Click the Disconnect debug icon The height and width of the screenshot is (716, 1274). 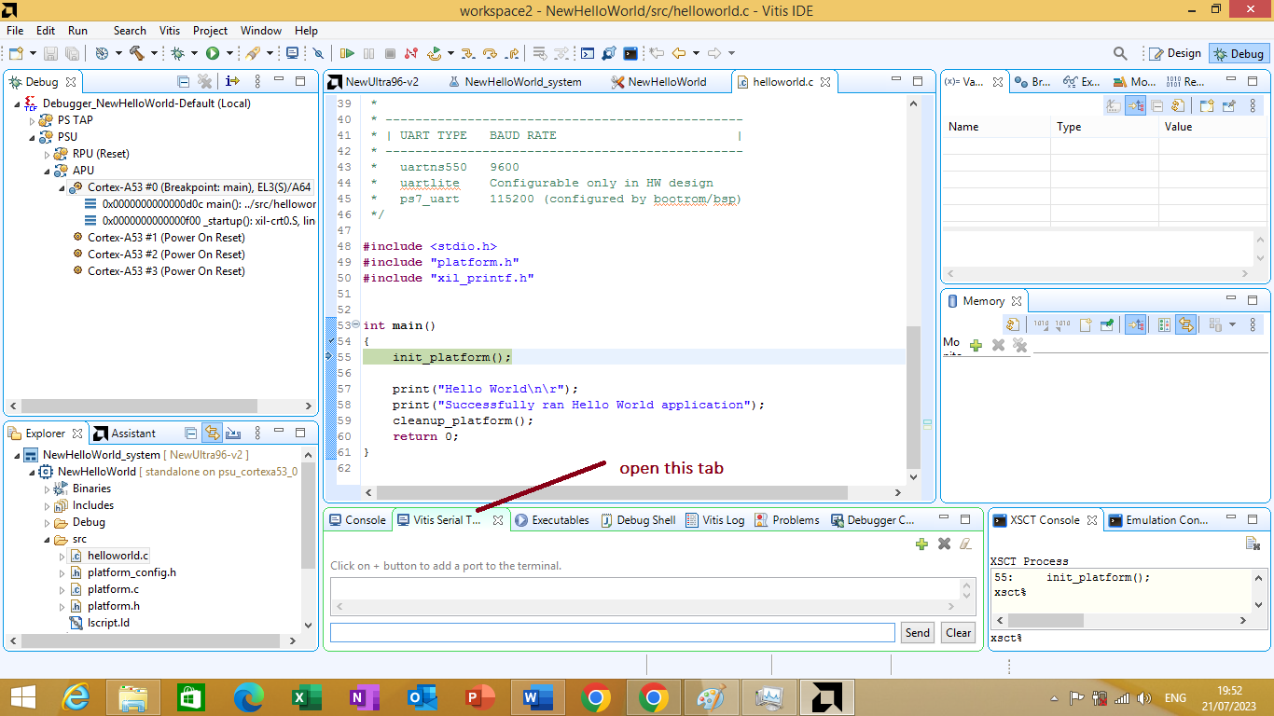412,53
